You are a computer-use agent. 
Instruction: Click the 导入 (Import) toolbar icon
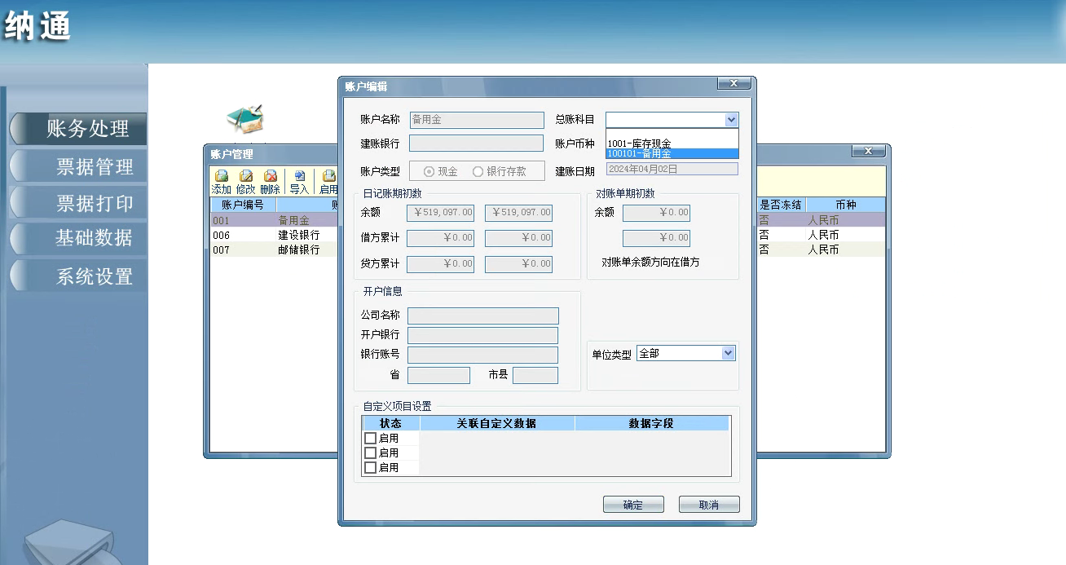299,182
